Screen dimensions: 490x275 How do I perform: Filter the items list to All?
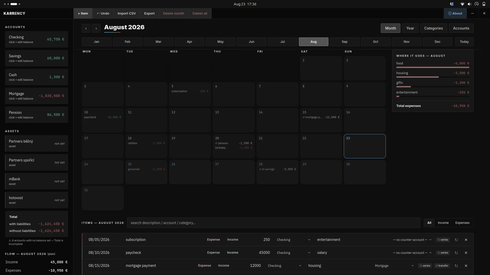click(429, 223)
